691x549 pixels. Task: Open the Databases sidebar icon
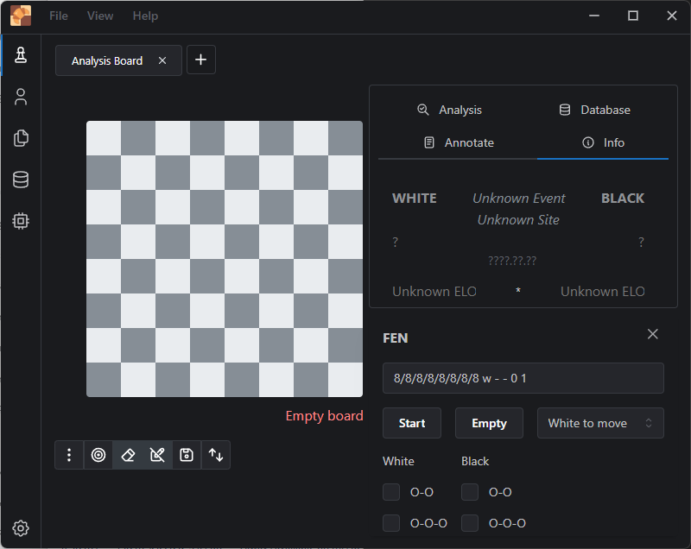[x=21, y=180]
